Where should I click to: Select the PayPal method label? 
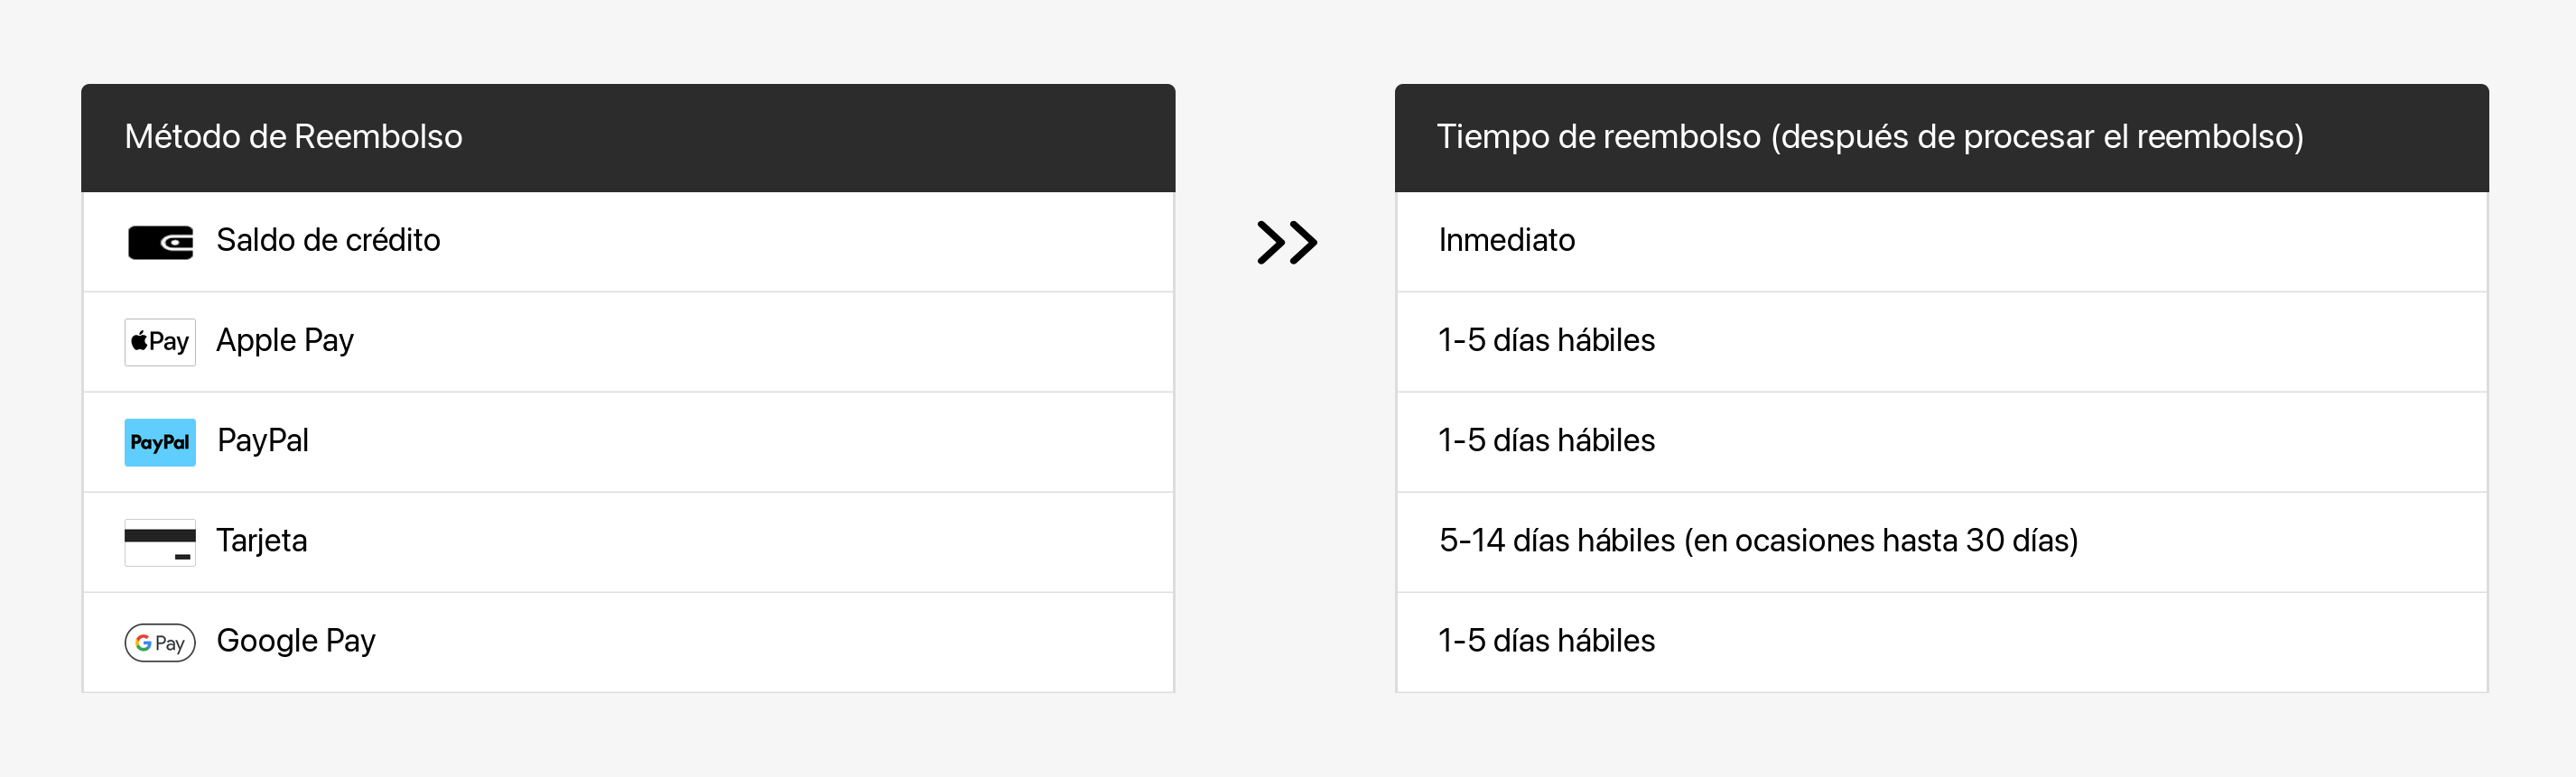(263, 441)
